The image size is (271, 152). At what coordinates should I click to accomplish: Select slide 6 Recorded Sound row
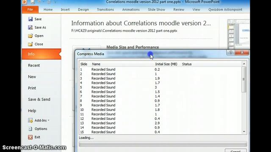coord(160,92)
